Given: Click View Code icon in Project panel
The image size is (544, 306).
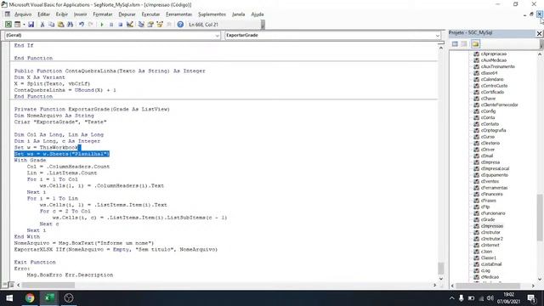Looking at the screenshot, I should pos(455,44).
